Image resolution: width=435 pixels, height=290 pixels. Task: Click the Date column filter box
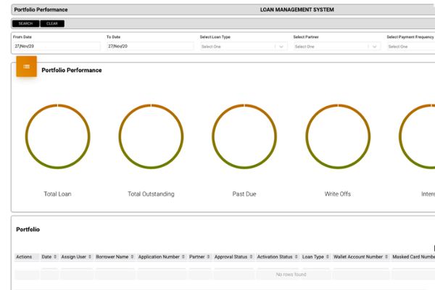pos(49,268)
